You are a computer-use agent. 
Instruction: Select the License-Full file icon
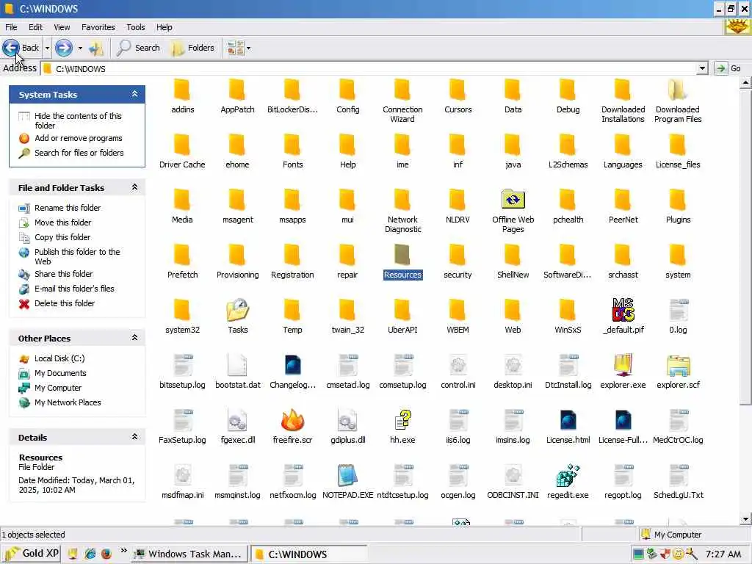(623, 419)
